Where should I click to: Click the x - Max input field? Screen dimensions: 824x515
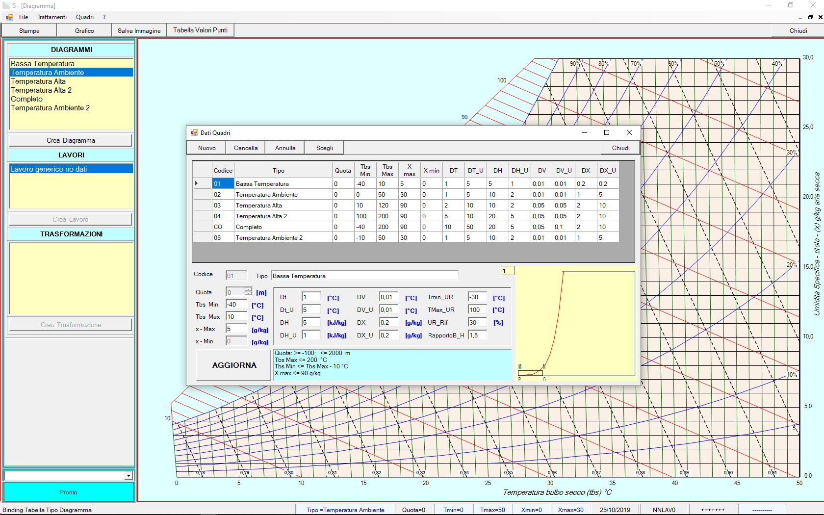pos(236,329)
